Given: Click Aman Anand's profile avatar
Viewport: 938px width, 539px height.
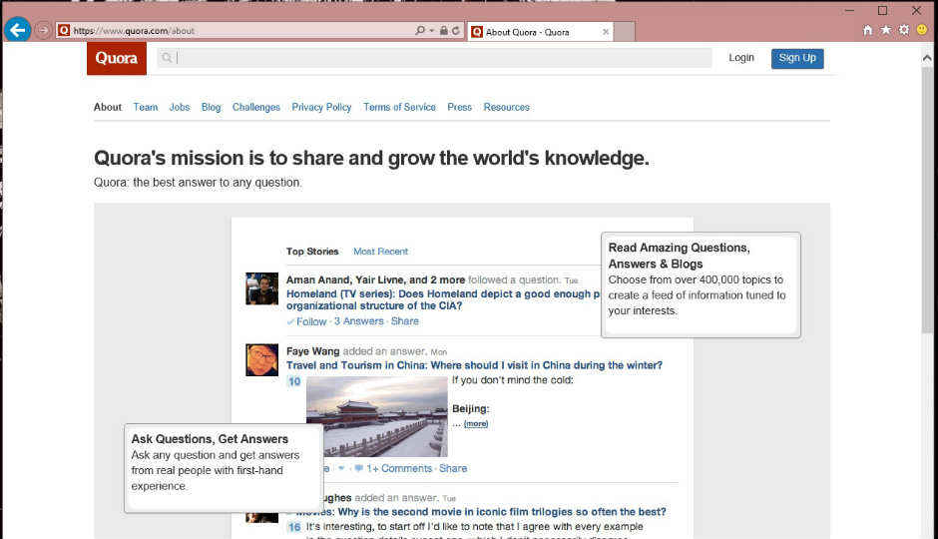Looking at the screenshot, I should (x=262, y=288).
